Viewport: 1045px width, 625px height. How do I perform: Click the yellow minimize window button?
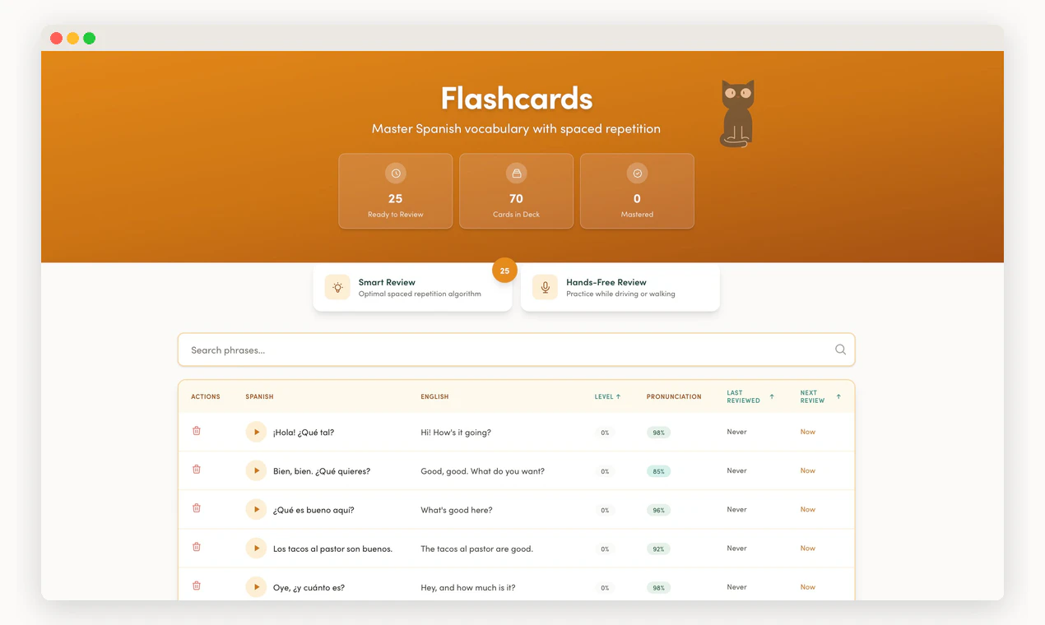[72, 38]
